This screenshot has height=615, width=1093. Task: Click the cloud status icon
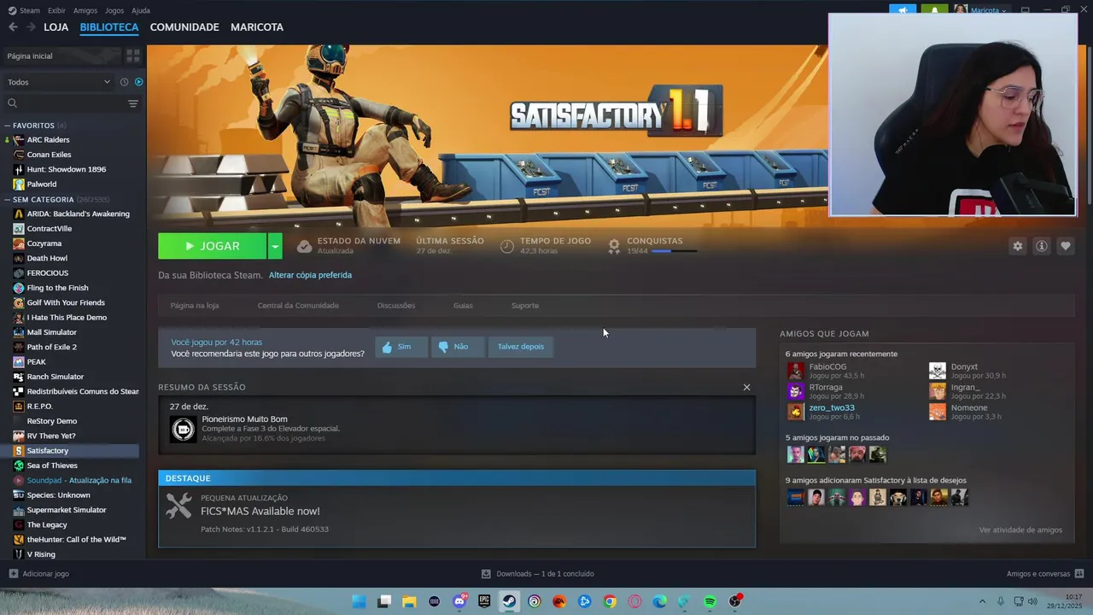coord(304,246)
